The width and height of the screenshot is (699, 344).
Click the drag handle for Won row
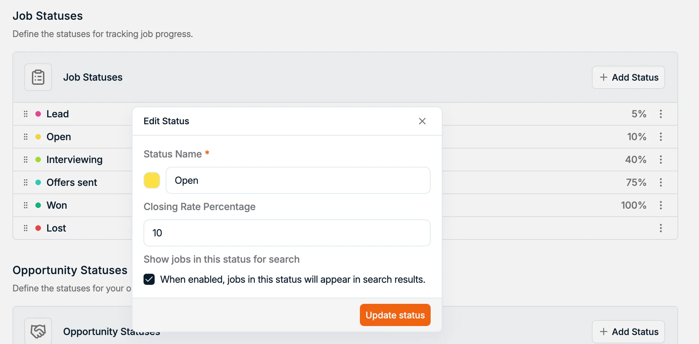pyautogui.click(x=26, y=205)
